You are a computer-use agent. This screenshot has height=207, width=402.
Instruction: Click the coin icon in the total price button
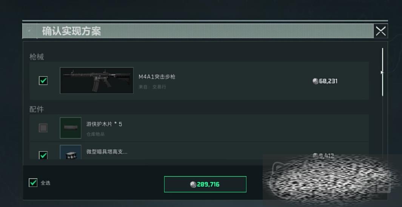point(193,184)
